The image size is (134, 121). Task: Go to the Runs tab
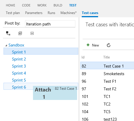coord(51,13)
